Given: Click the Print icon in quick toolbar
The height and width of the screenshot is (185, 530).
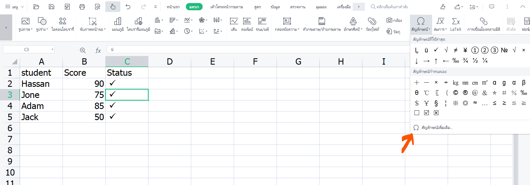Looking at the screenshot, I should 82,7.
